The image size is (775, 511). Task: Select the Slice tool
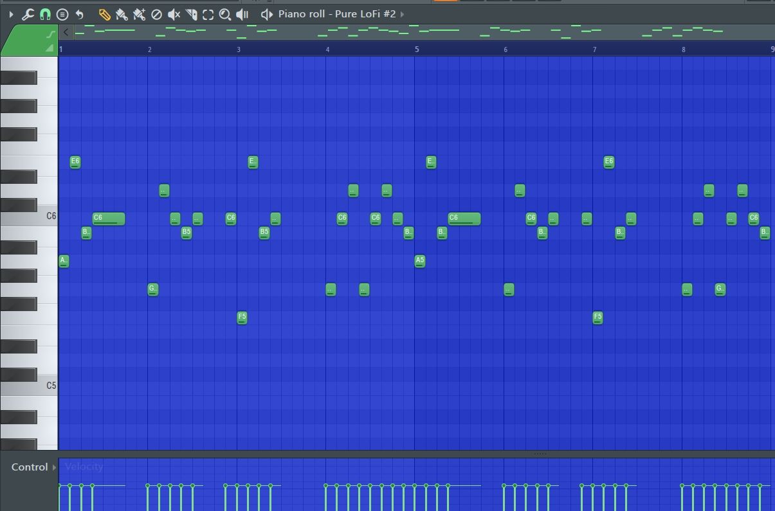[191, 14]
